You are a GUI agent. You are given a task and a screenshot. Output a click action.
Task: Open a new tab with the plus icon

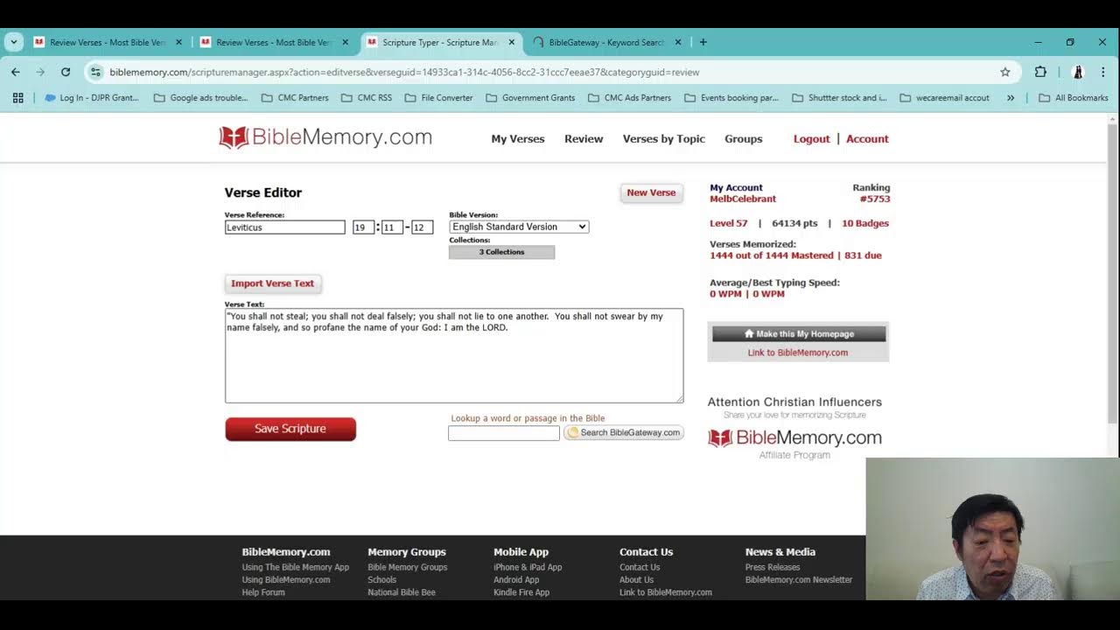click(703, 42)
